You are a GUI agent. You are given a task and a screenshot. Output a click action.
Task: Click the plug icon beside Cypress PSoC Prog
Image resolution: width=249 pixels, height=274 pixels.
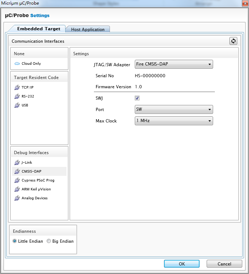point(17,180)
